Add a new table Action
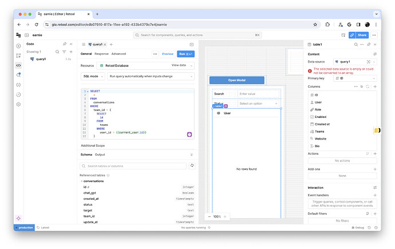Screen dimensions: 395x249 (375, 153)
